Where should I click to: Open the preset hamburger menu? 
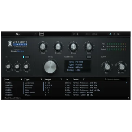(35, 34)
